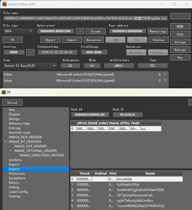Click the Overlay button in main window
Screen dimensions: 192x210
point(159,40)
